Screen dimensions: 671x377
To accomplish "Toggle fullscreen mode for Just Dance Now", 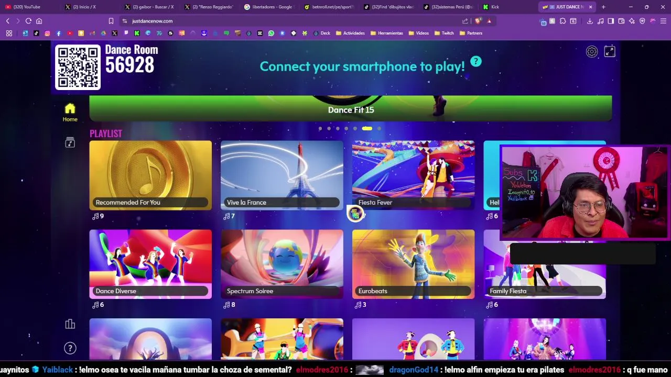I will [x=610, y=51].
